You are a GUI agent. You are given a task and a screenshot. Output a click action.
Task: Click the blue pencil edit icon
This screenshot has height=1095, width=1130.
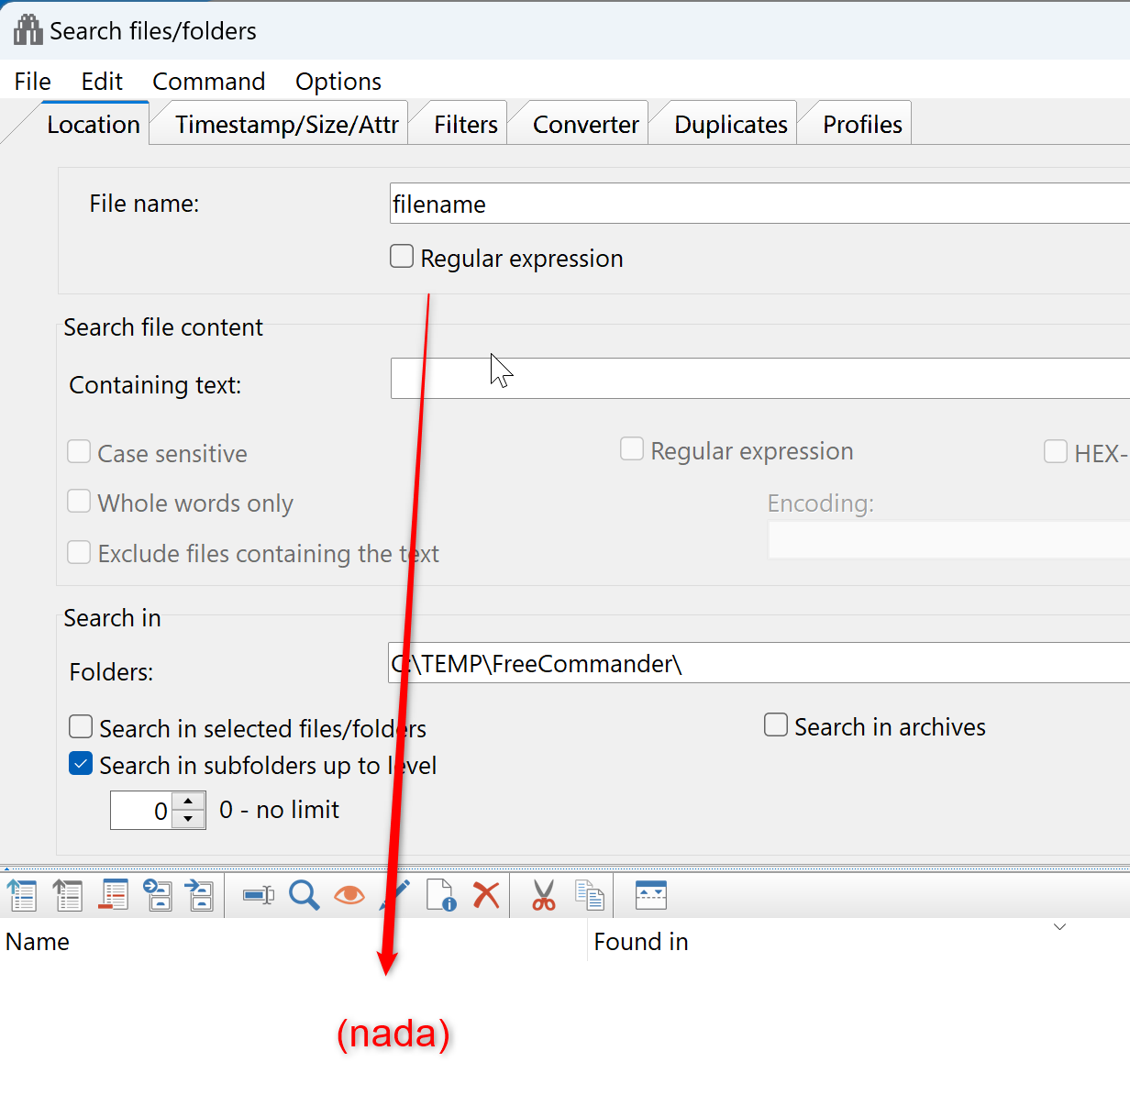(396, 894)
